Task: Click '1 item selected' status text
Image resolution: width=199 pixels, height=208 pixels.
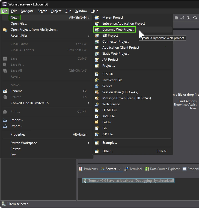Action: [x=17, y=204]
